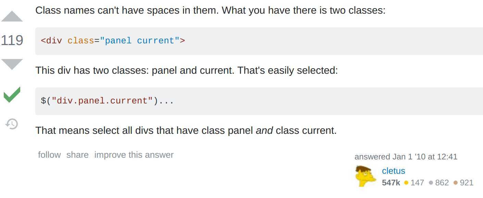Click the $("div.panel.current") code snippet
Screen dimensions: 483x198
107,101
